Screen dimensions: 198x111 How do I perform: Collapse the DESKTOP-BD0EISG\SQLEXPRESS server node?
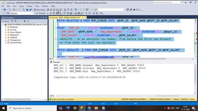click(x=3, y=25)
